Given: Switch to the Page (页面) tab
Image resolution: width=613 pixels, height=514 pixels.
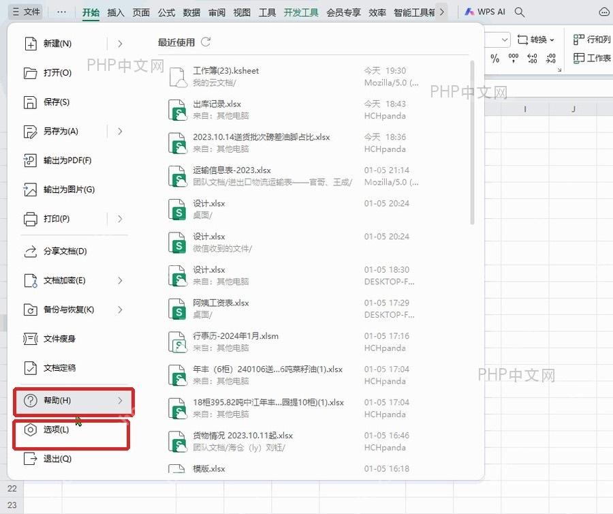Looking at the screenshot, I should [x=141, y=12].
